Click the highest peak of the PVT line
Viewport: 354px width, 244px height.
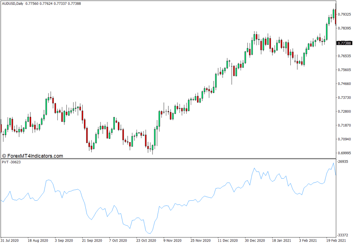point(334,163)
